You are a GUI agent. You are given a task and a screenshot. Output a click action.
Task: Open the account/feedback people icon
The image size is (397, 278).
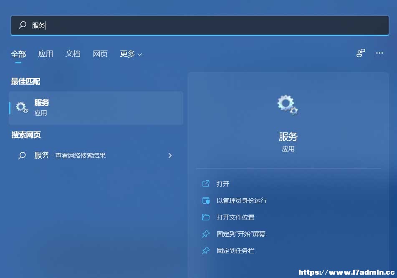361,53
